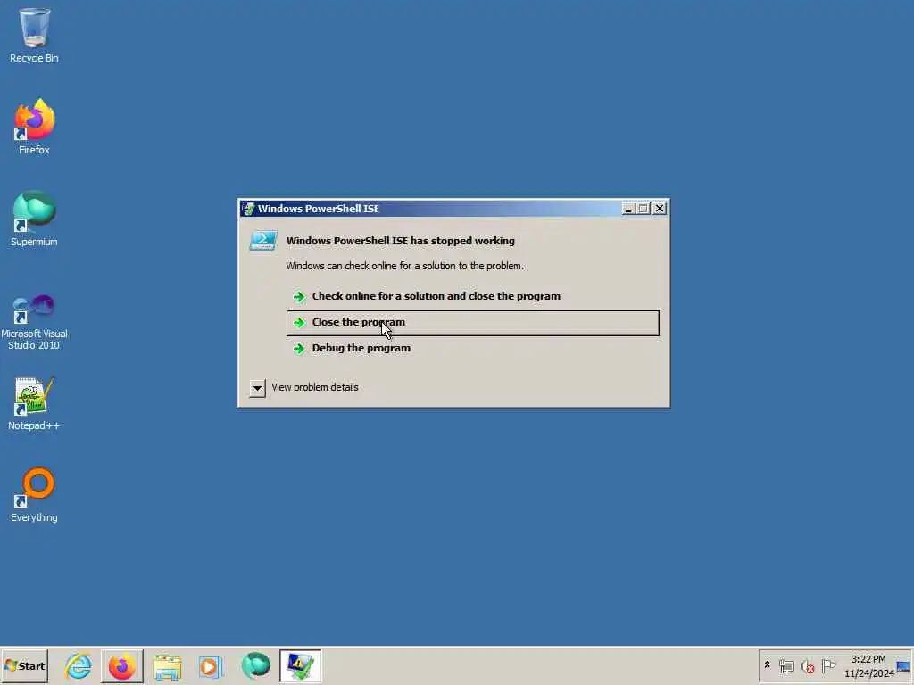Close the Windows PowerShell ISE error dialog
The image size is (914, 685).
tap(660, 209)
